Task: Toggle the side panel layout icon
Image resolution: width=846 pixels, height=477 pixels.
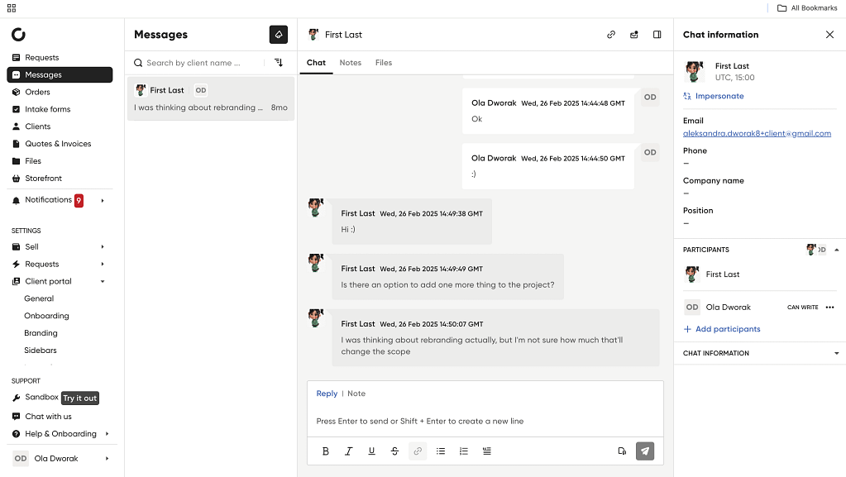Action: point(657,35)
